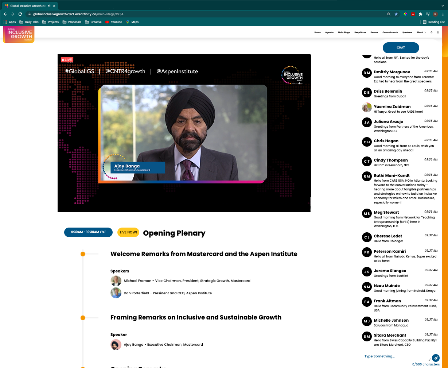The height and width of the screenshot is (368, 448).
Task: Open the Commitments nav item
Action: pos(390,32)
